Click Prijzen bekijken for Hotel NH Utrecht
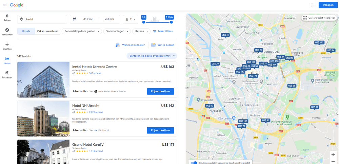 pos(160,130)
